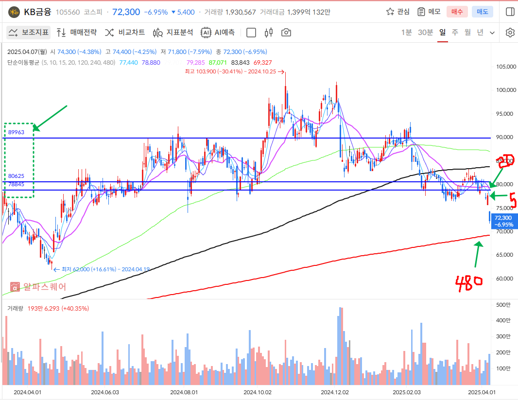The width and height of the screenshot is (518, 402).
Task: Click the low price 저 71,800 value
Action: coord(186,52)
